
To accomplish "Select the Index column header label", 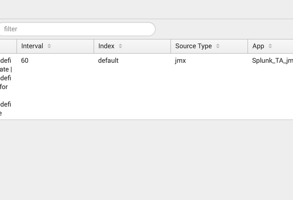I will click(x=106, y=46).
